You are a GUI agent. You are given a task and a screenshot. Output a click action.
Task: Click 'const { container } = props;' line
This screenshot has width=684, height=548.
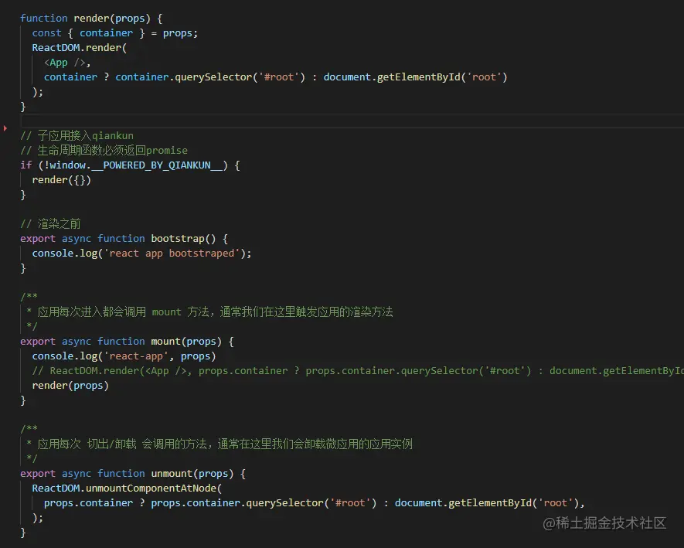[x=114, y=33]
